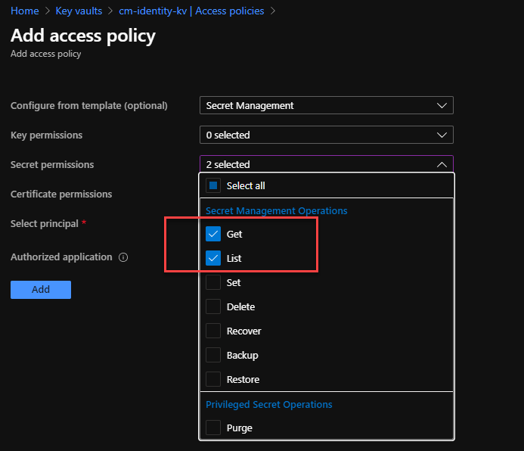The image size is (524, 451).
Task: Click the Privileged Secret Operations group header
Action: (x=268, y=405)
